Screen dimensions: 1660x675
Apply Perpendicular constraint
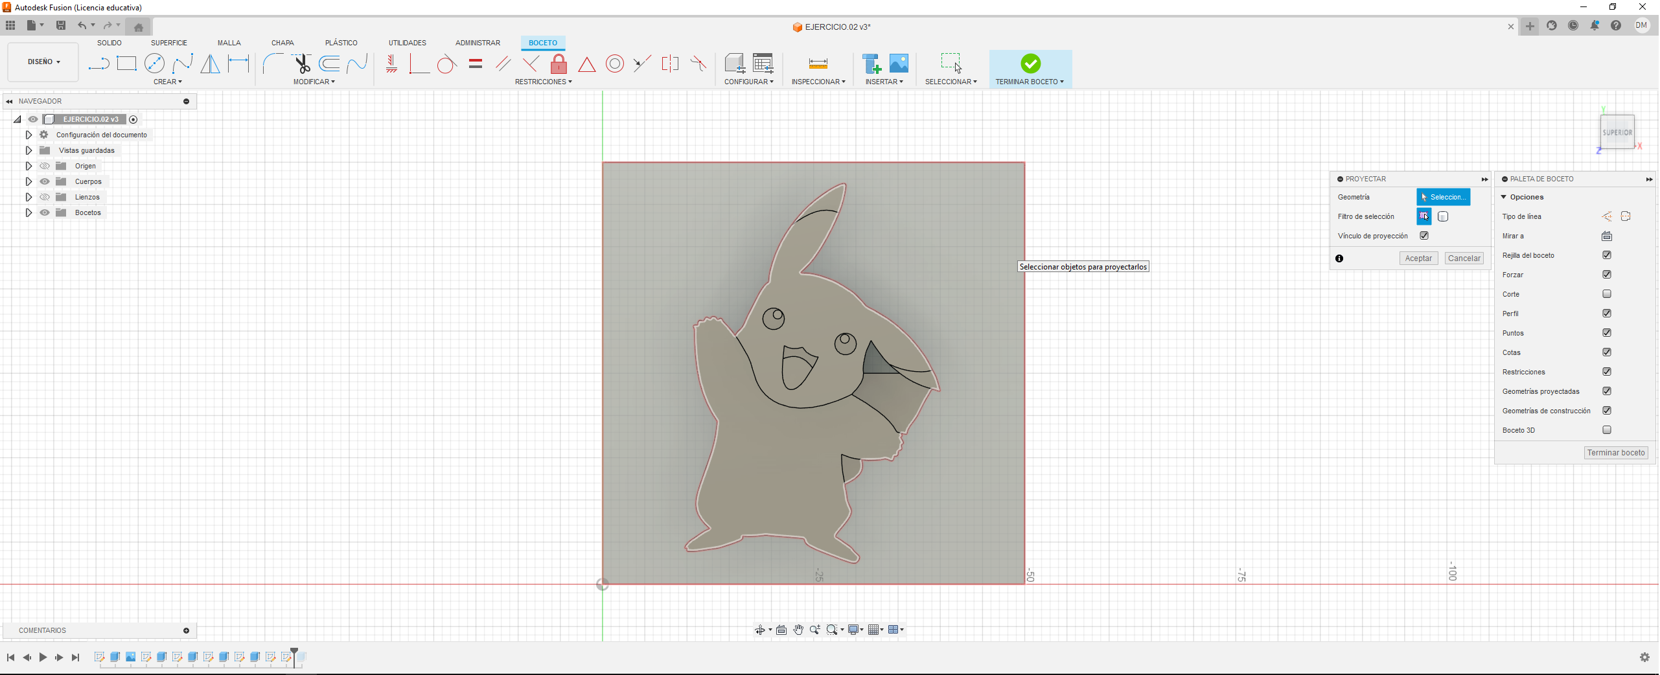click(531, 63)
